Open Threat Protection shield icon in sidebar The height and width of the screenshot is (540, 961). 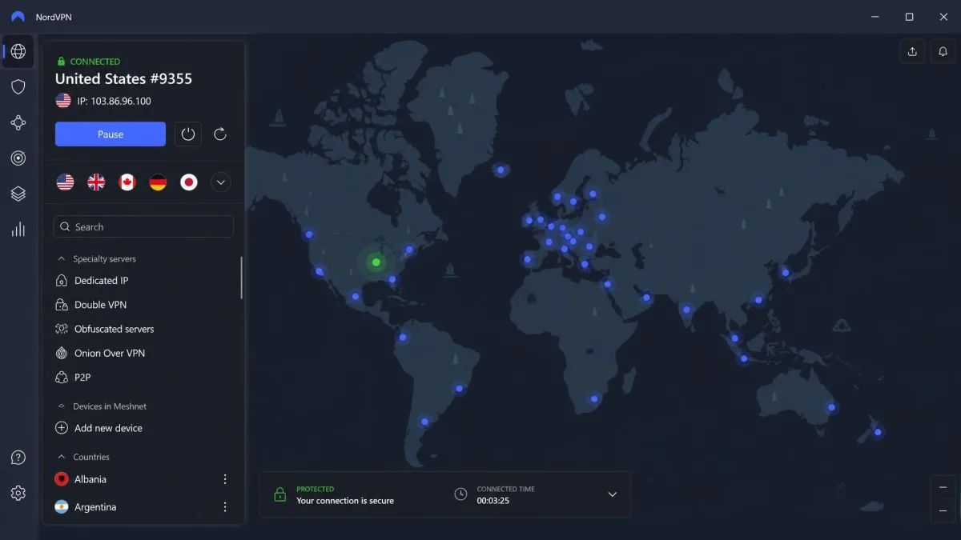(x=18, y=87)
